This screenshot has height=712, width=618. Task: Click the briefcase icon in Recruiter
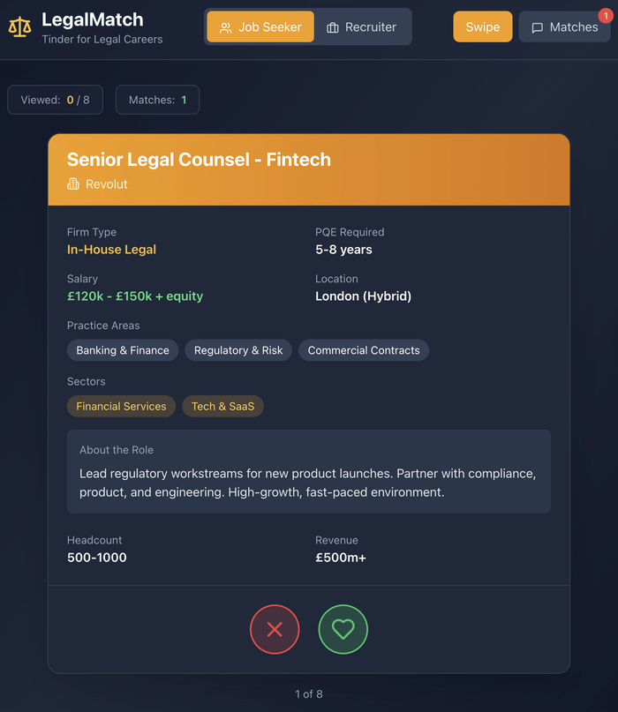point(333,27)
